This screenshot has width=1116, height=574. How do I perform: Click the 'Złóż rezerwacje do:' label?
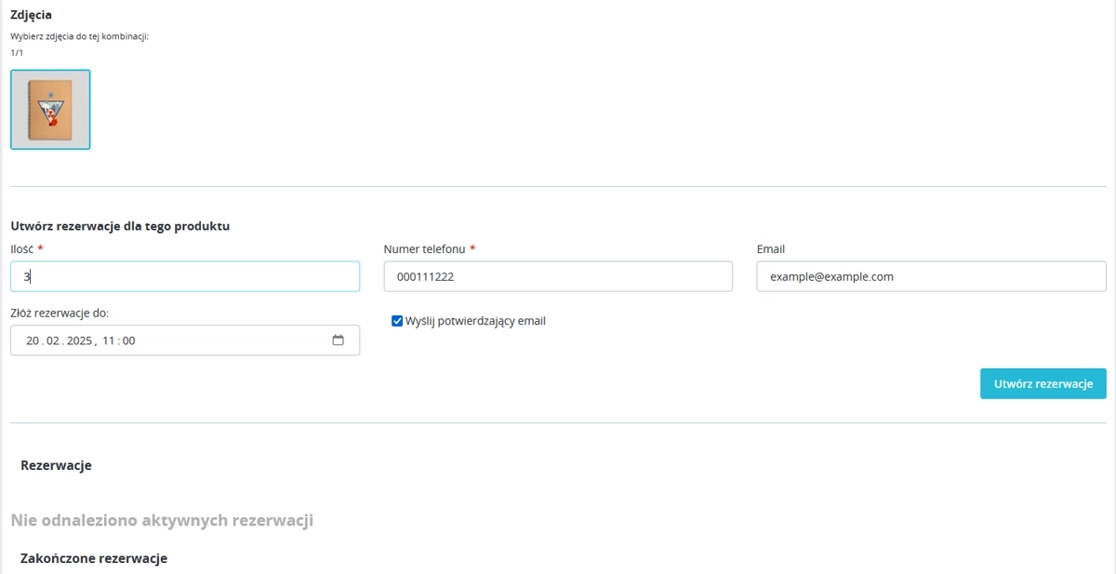(60, 313)
